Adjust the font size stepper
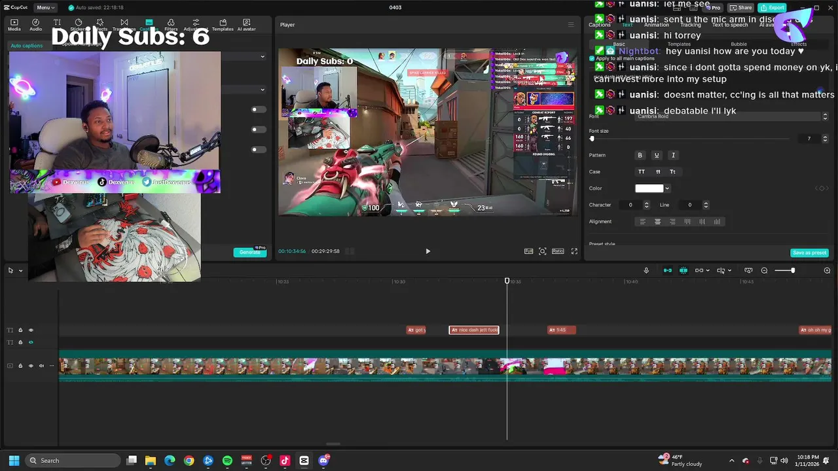This screenshot has height=471, width=838. pos(825,139)
